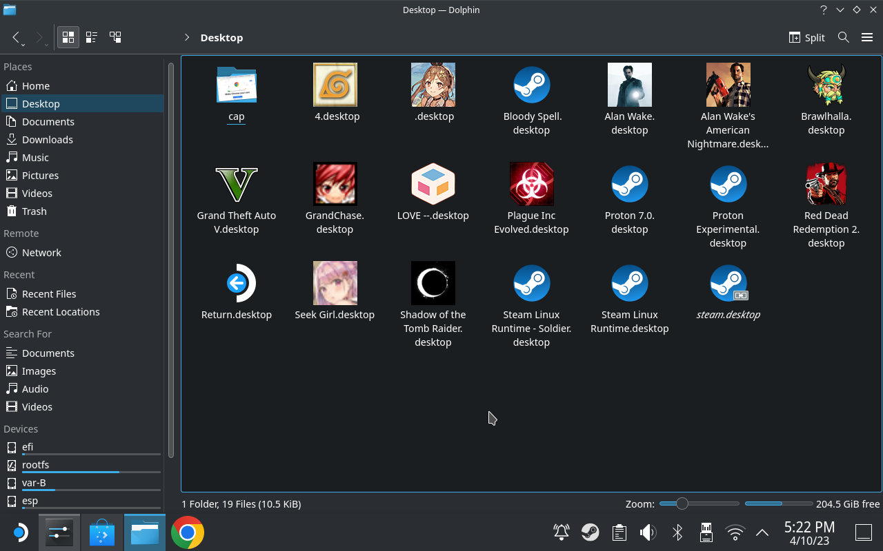
Task: Open the clock and calendar
Action: 810,532
